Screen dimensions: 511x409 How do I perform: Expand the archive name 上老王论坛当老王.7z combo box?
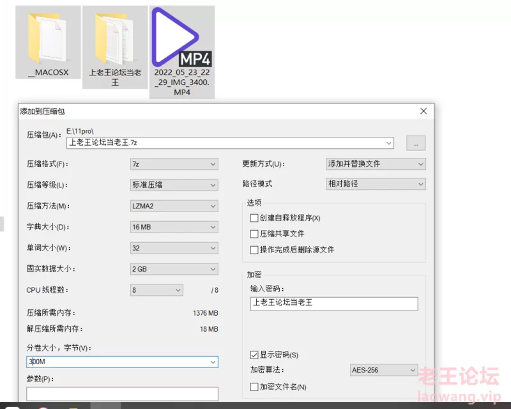[388, 143]
